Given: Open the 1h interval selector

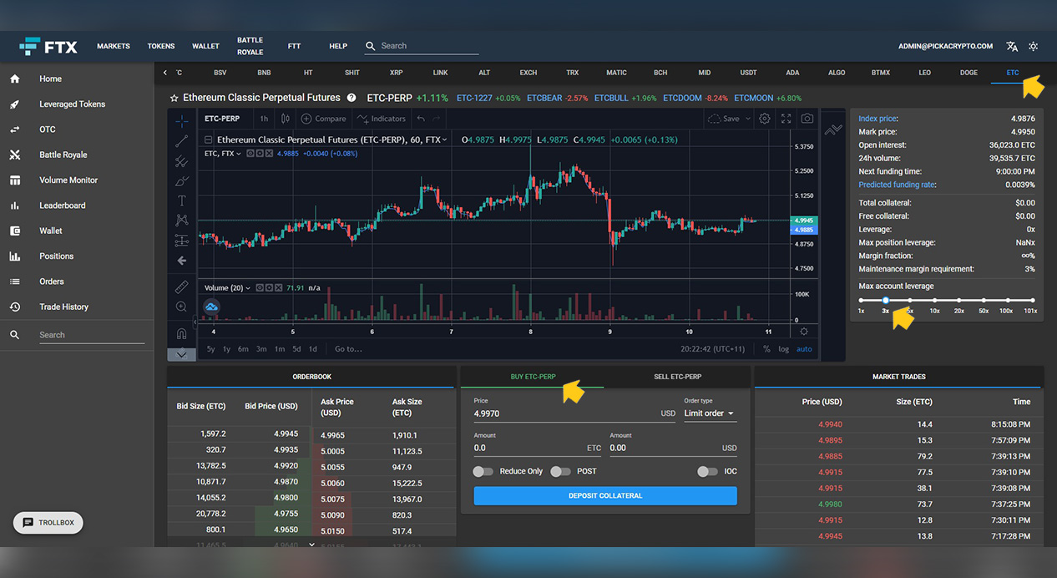Looking at the screenshot, I should pos(264,119).
